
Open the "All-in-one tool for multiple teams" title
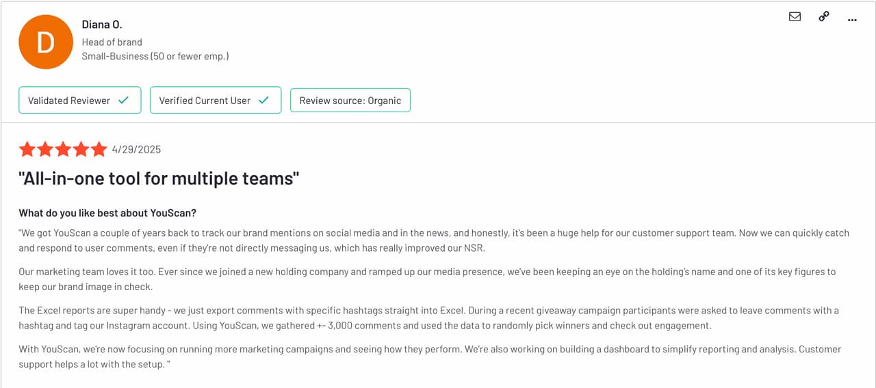coord(159,179)
